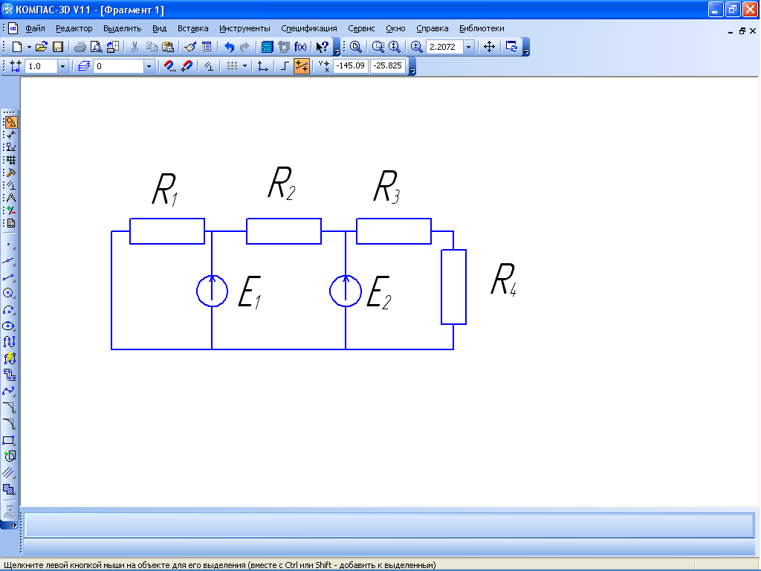Switch to the Selection plus-minus panel tab
The image size is (761, 571).
[x=10, y=210]
